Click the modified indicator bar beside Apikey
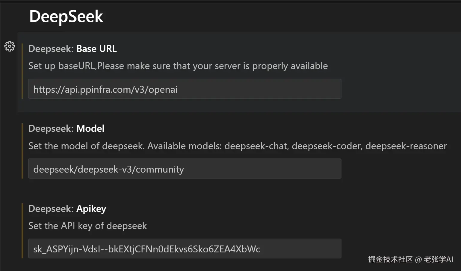Viewport: 461px width, 271px height. coord(22,230)
